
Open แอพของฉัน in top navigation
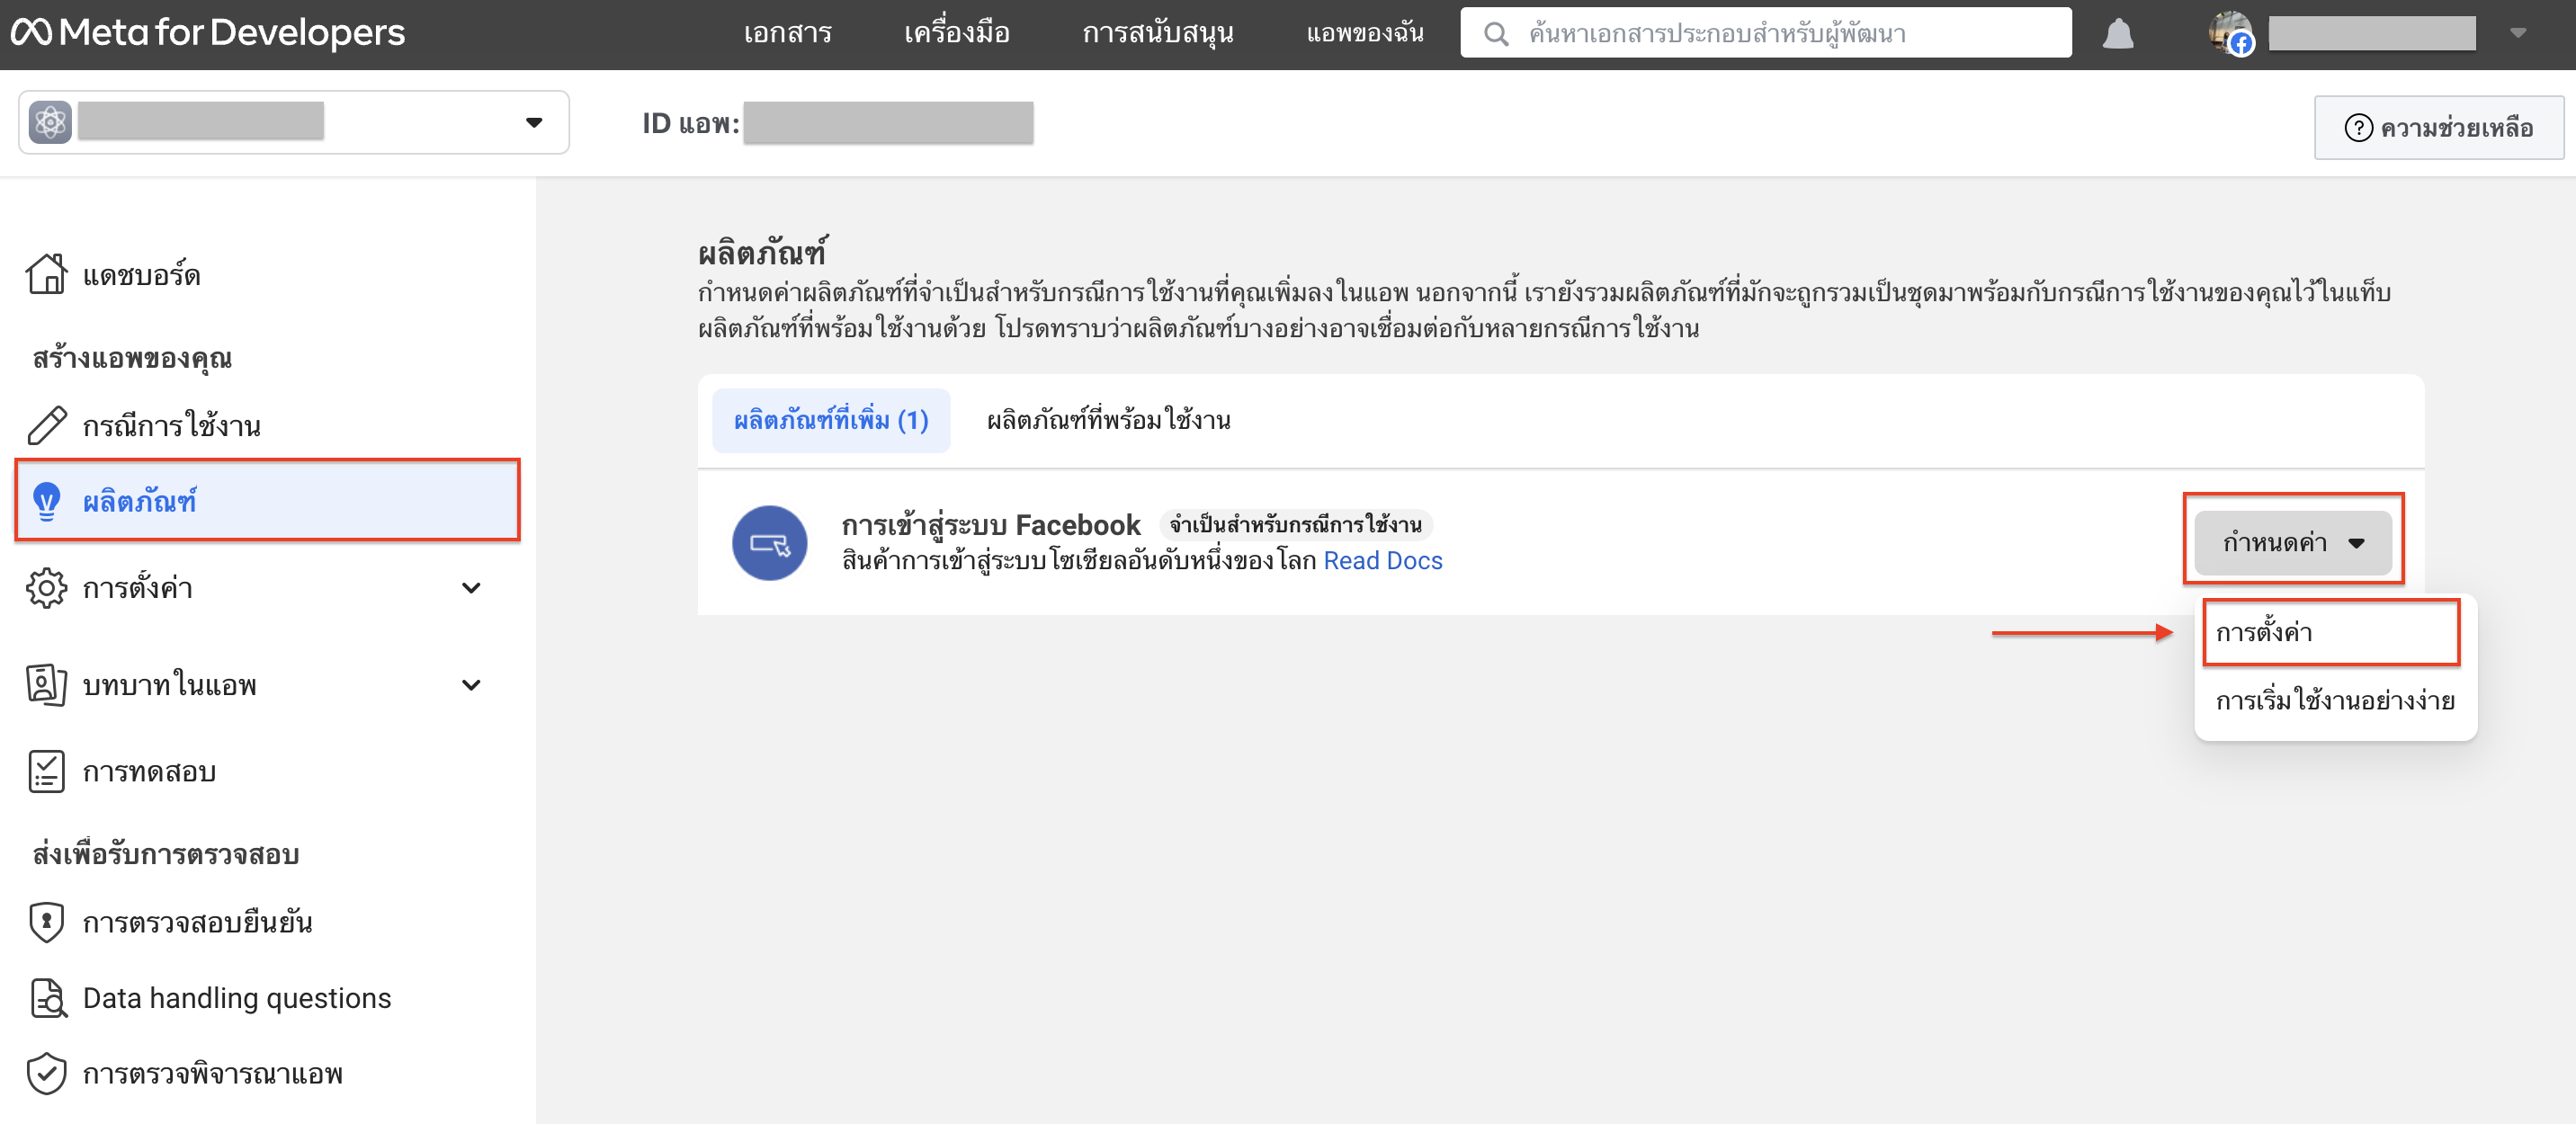point(1365,33)
